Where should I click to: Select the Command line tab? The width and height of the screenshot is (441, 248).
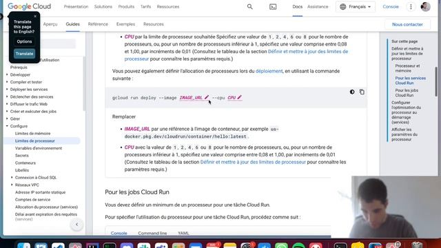152,233
